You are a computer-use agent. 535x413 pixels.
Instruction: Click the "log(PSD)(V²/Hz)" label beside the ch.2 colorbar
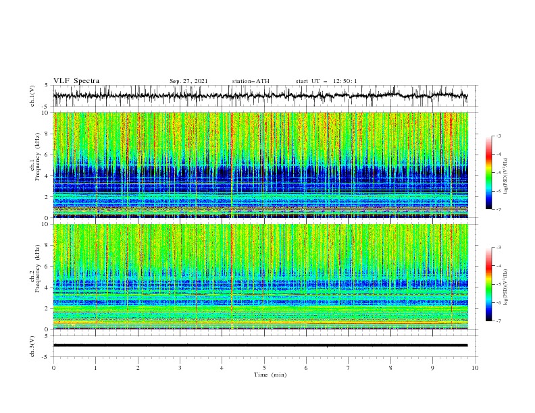(505, 287)
